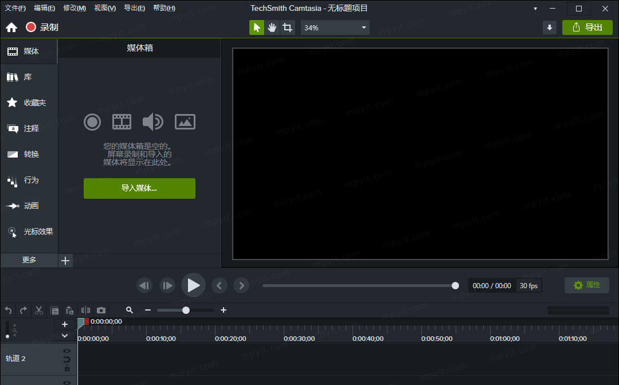Expand the 更多 sidebar options

point(29,260)
